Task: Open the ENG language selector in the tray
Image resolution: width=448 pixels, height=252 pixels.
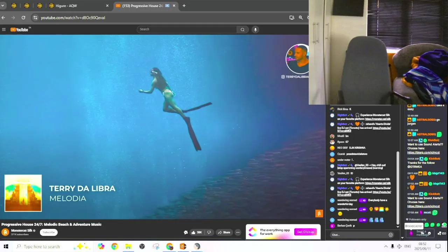Action: pyautogui.click(x=407, y=246)
